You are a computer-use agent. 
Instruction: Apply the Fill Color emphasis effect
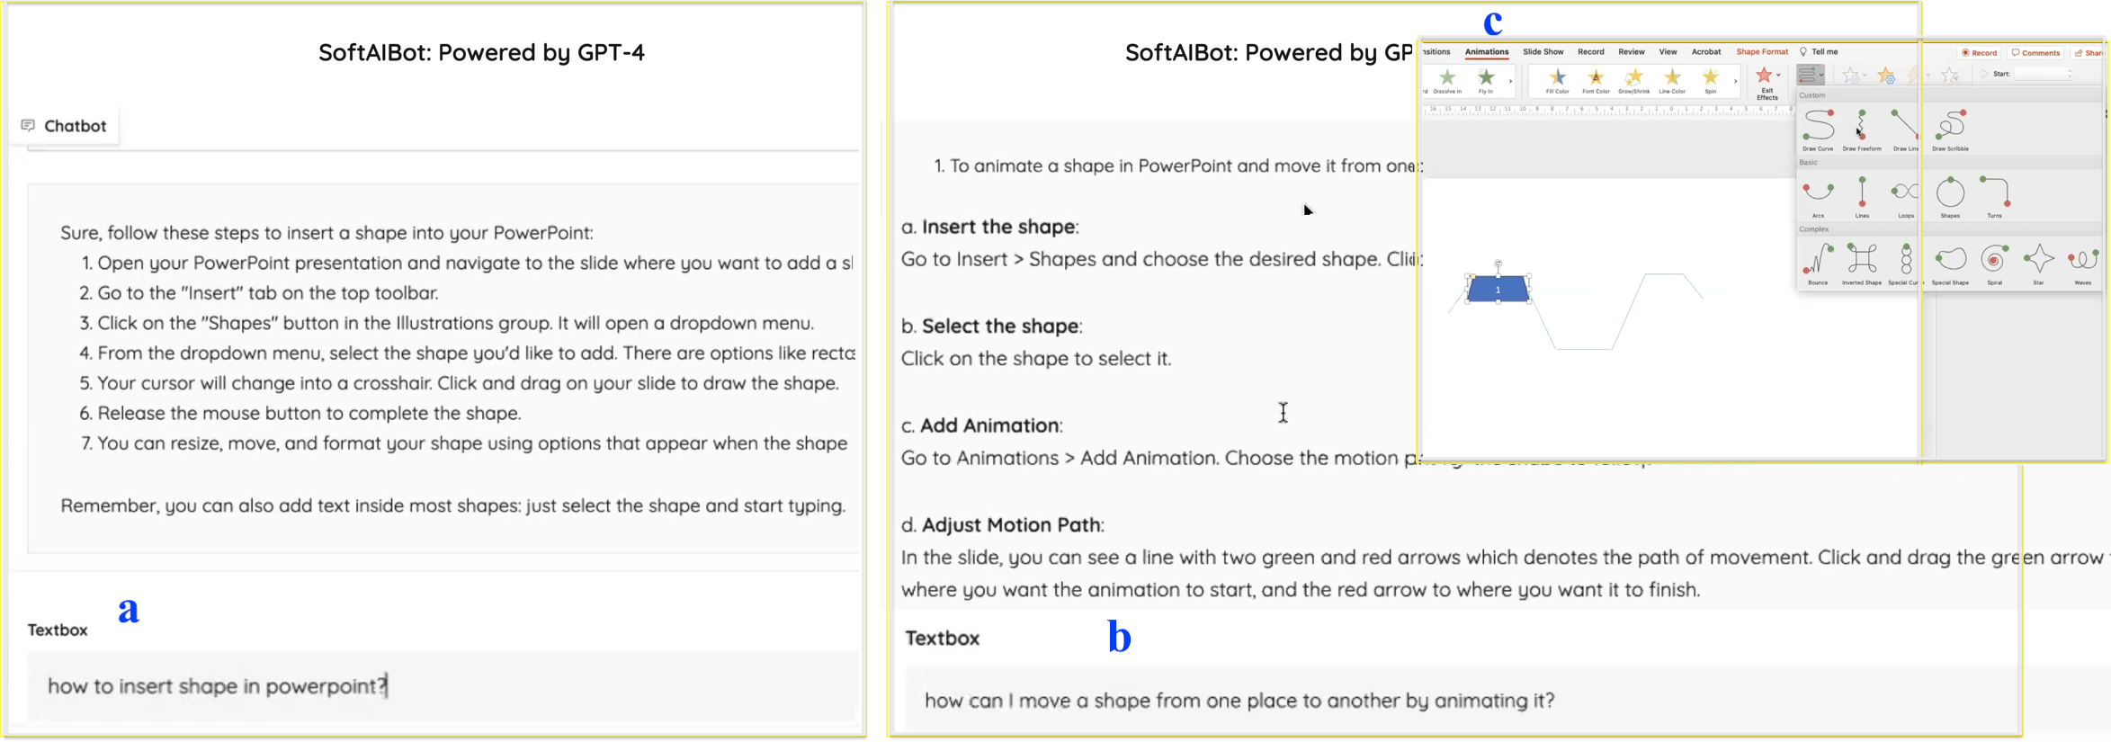coord(1557,79)
